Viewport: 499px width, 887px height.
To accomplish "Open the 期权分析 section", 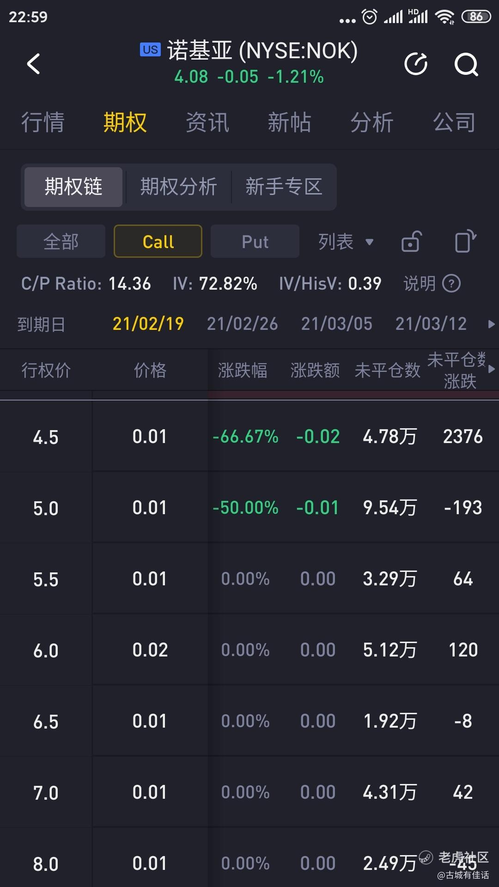I will point(179,187).
